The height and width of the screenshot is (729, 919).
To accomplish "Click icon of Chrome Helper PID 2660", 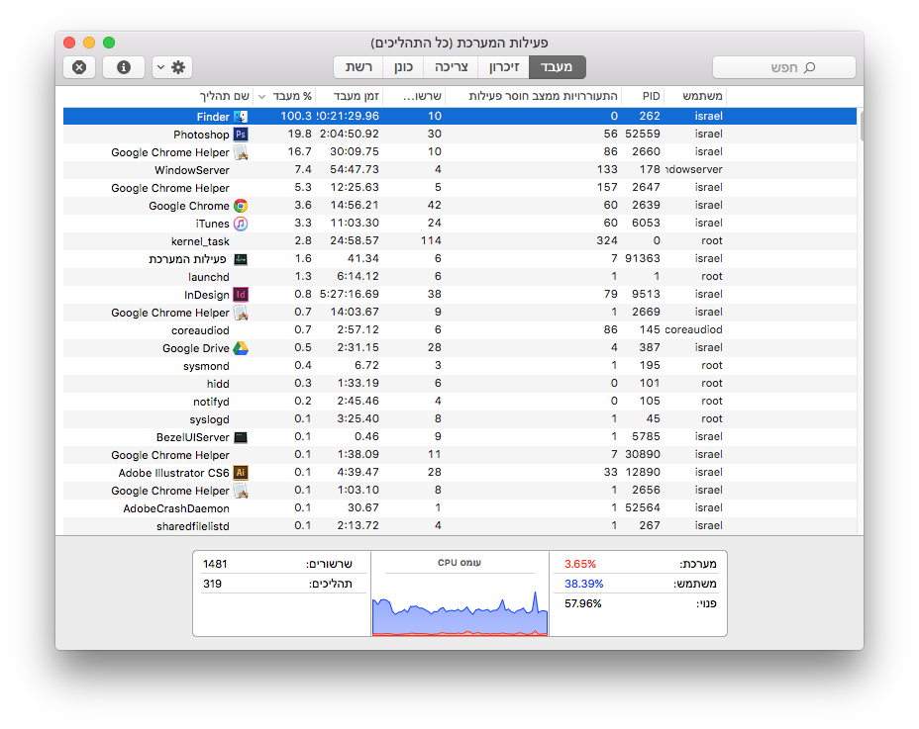I will [241, 152].
